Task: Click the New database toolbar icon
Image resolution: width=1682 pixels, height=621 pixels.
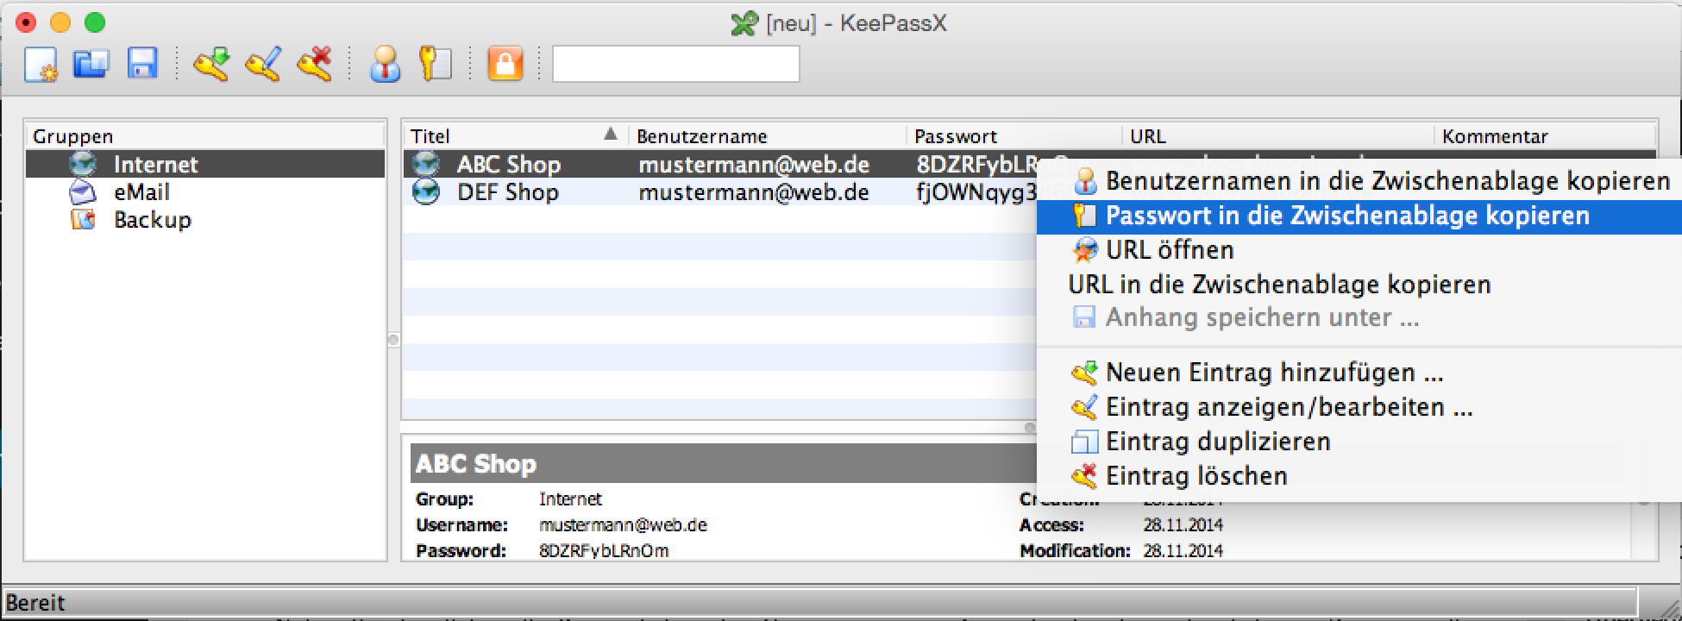Action: pyautogui.click(x=40, y=65)
